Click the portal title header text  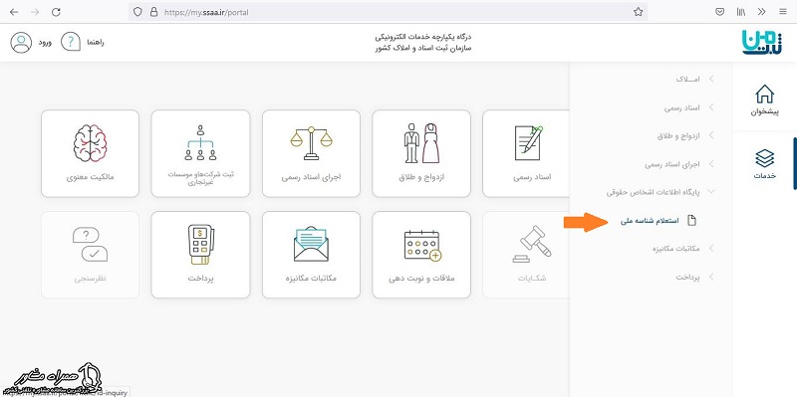tap(422, 43)
